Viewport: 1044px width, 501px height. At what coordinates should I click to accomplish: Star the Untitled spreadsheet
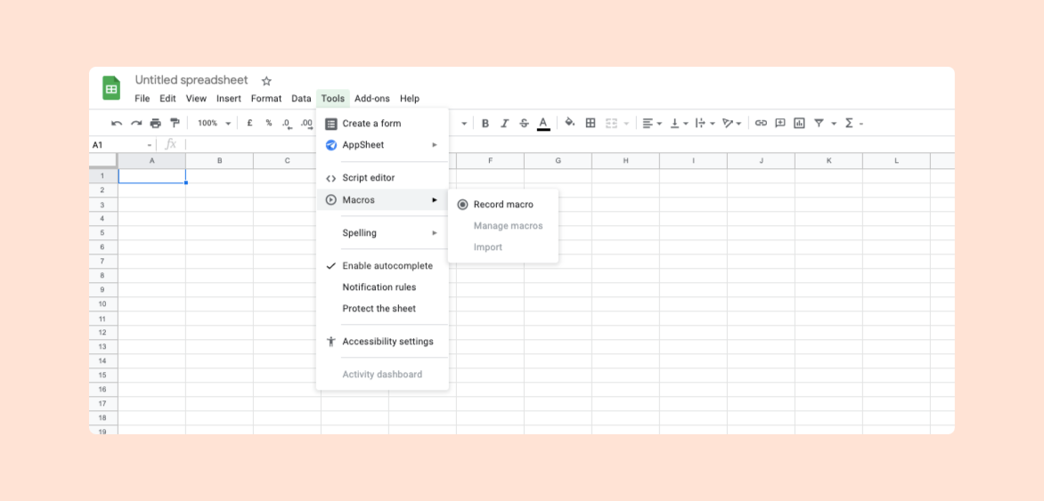(x=266, y=81)
